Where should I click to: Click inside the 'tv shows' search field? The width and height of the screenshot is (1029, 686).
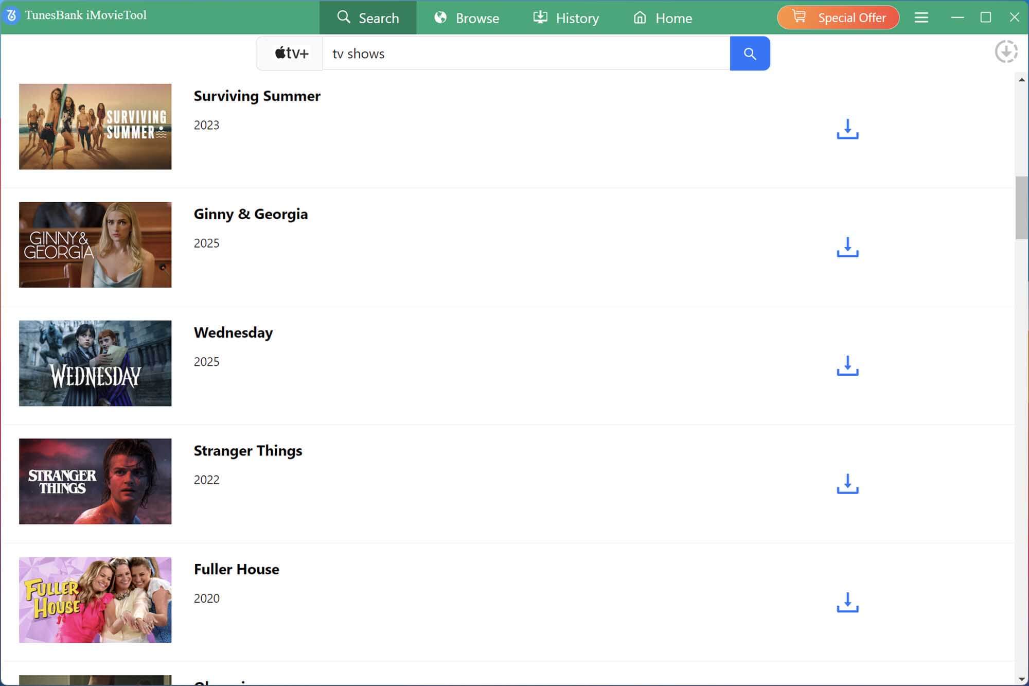pos(525,54)
